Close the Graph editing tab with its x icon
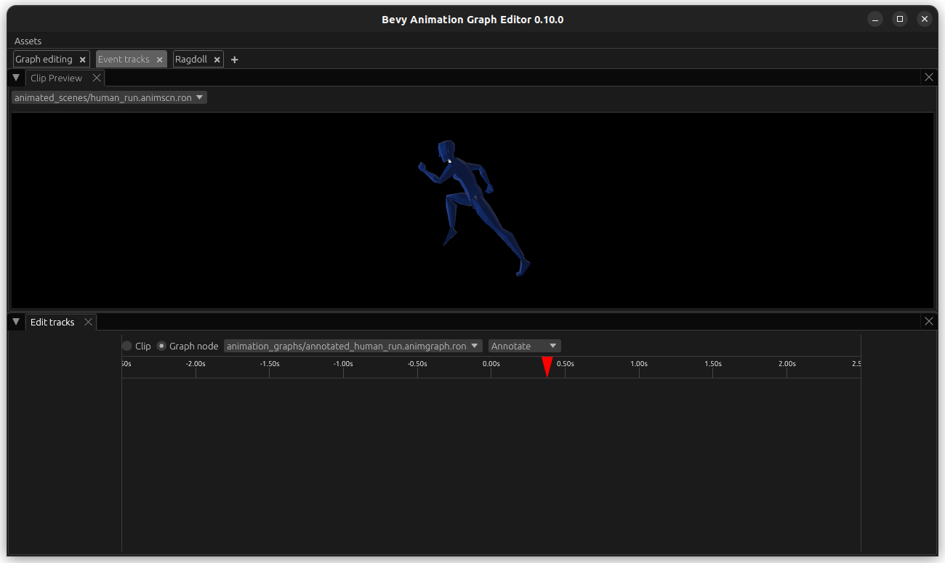Screen dimensions: 945x563 (82, 59)
